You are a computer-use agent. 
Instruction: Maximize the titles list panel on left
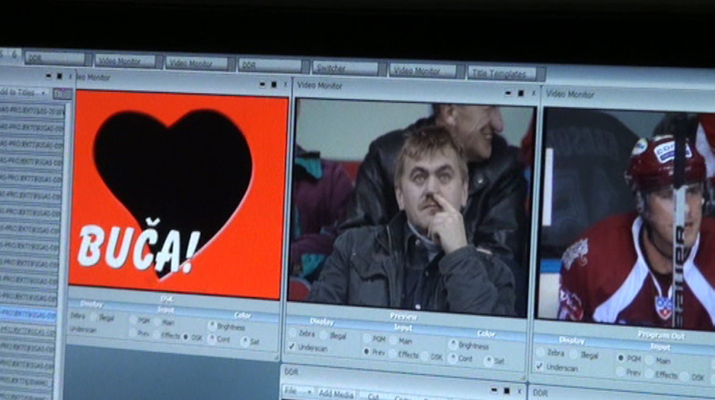60,76
